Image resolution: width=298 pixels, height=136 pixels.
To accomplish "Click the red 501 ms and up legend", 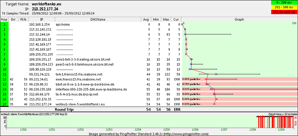I will click(x=284, y=12).
